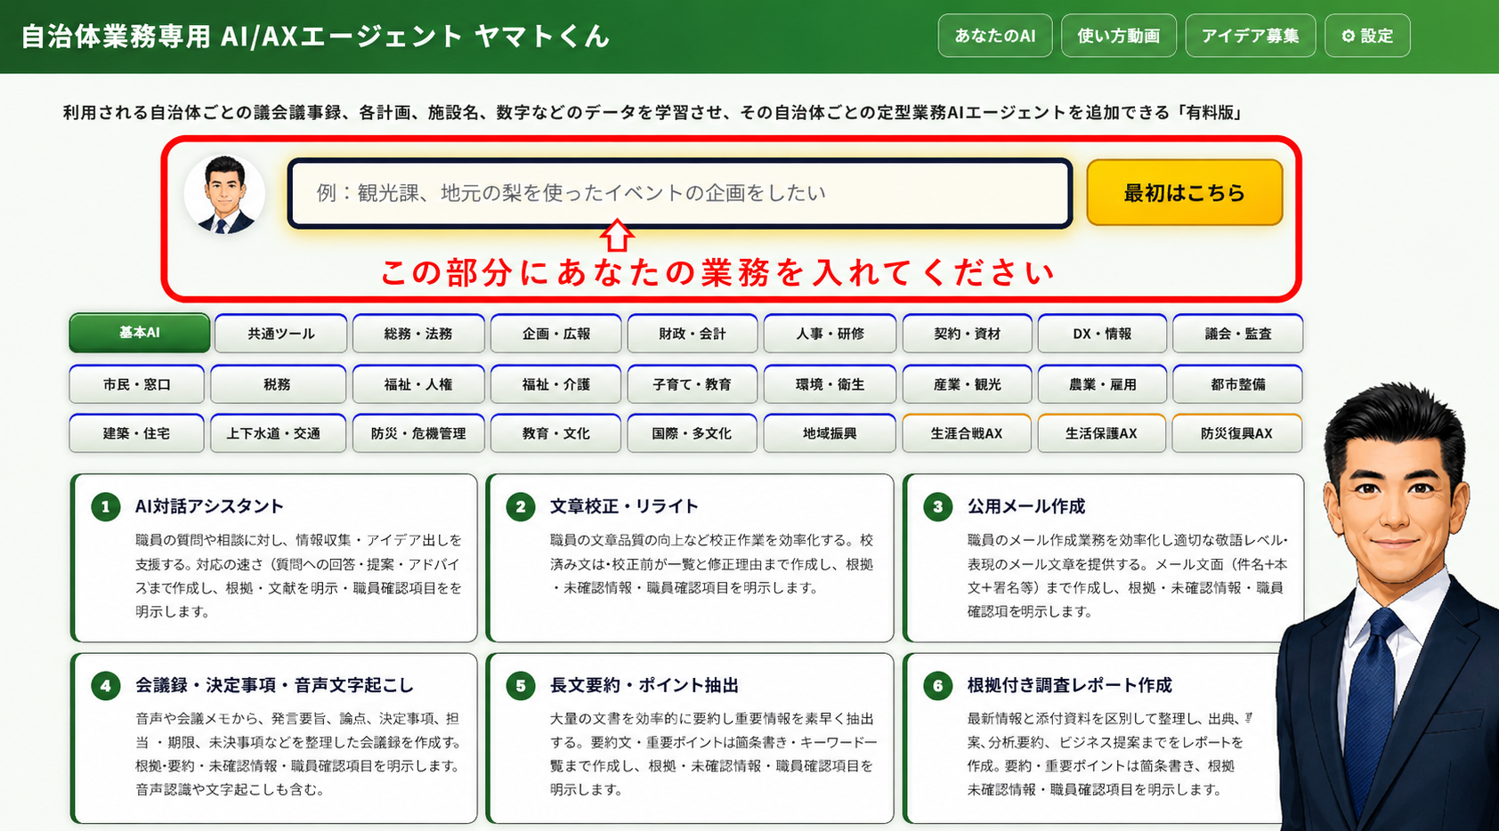Click the アイデア募集 button
The image size is (1499, 831).
1251,36
